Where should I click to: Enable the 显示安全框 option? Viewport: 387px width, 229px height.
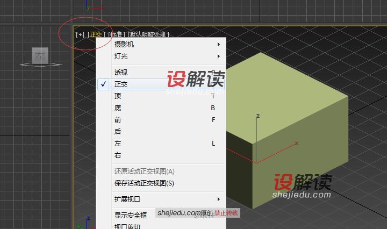[130, 215]
